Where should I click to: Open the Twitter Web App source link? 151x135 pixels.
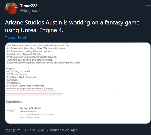pyautogui.click(x=63, y=130)
